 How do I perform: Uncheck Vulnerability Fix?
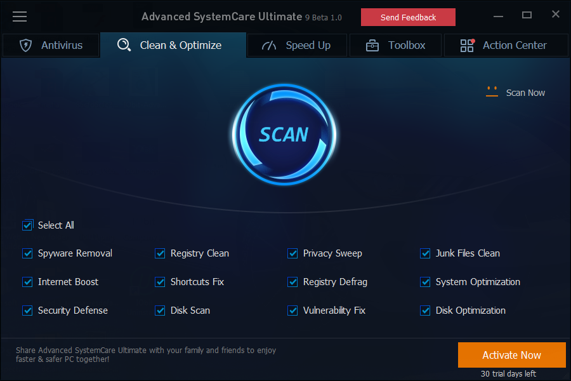click(292, 311)
